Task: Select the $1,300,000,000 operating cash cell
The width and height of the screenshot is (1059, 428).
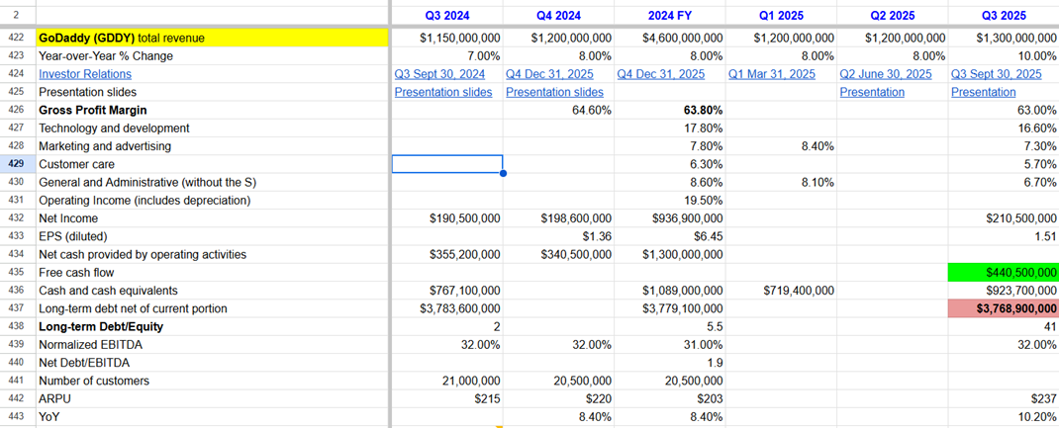Action: pyautogui.click(x=670, y=254)
